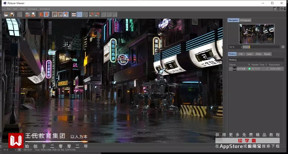The image size is (288, 154).
Task: Switch to the Histogram tab
Action: [x=245, y=20]
